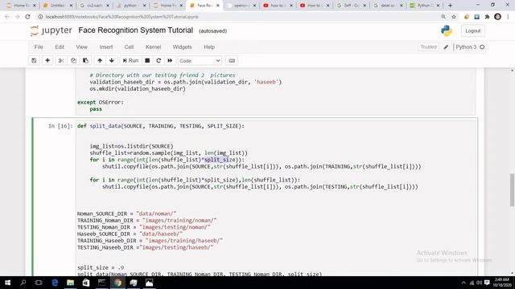Open a new browser tab
Image resolution: width=515 pixels, height=289 pixels.
point(451,6)
